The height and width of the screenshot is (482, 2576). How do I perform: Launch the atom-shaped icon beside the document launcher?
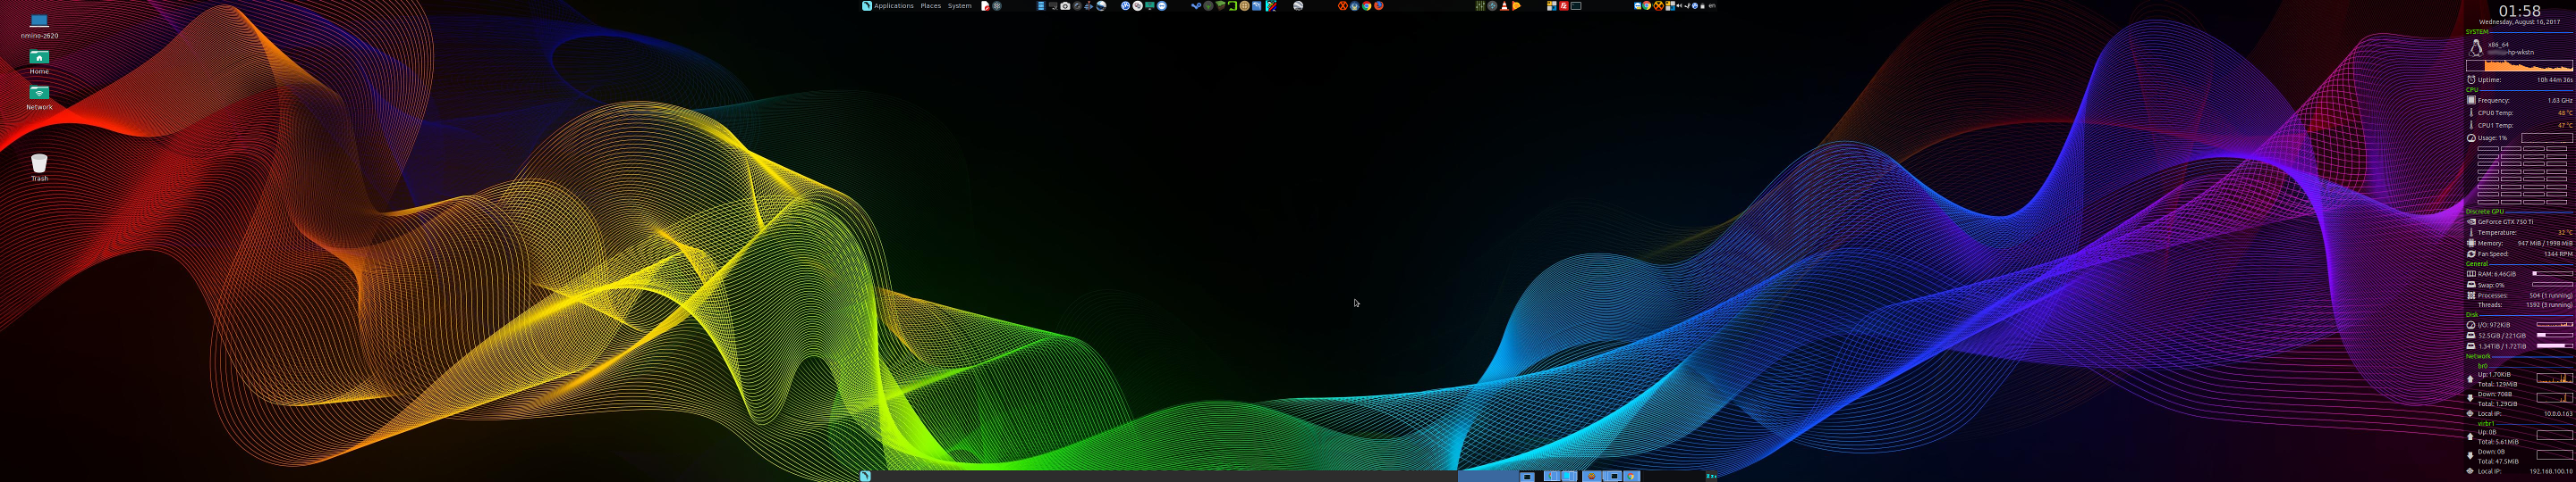(x=997, y=6)
